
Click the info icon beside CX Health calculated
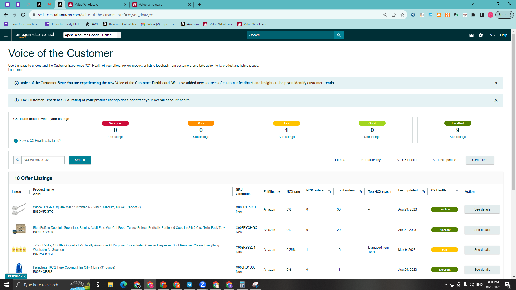[x=16, y=141]
